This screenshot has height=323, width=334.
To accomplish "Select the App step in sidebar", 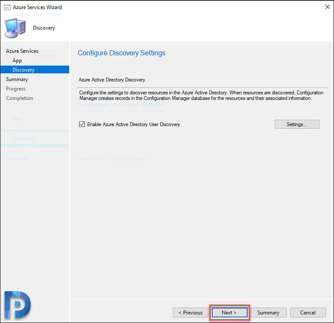I will [17, 60].
